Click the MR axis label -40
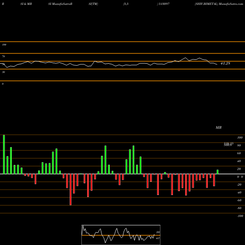The image size is (245, 245). point(239,193)
